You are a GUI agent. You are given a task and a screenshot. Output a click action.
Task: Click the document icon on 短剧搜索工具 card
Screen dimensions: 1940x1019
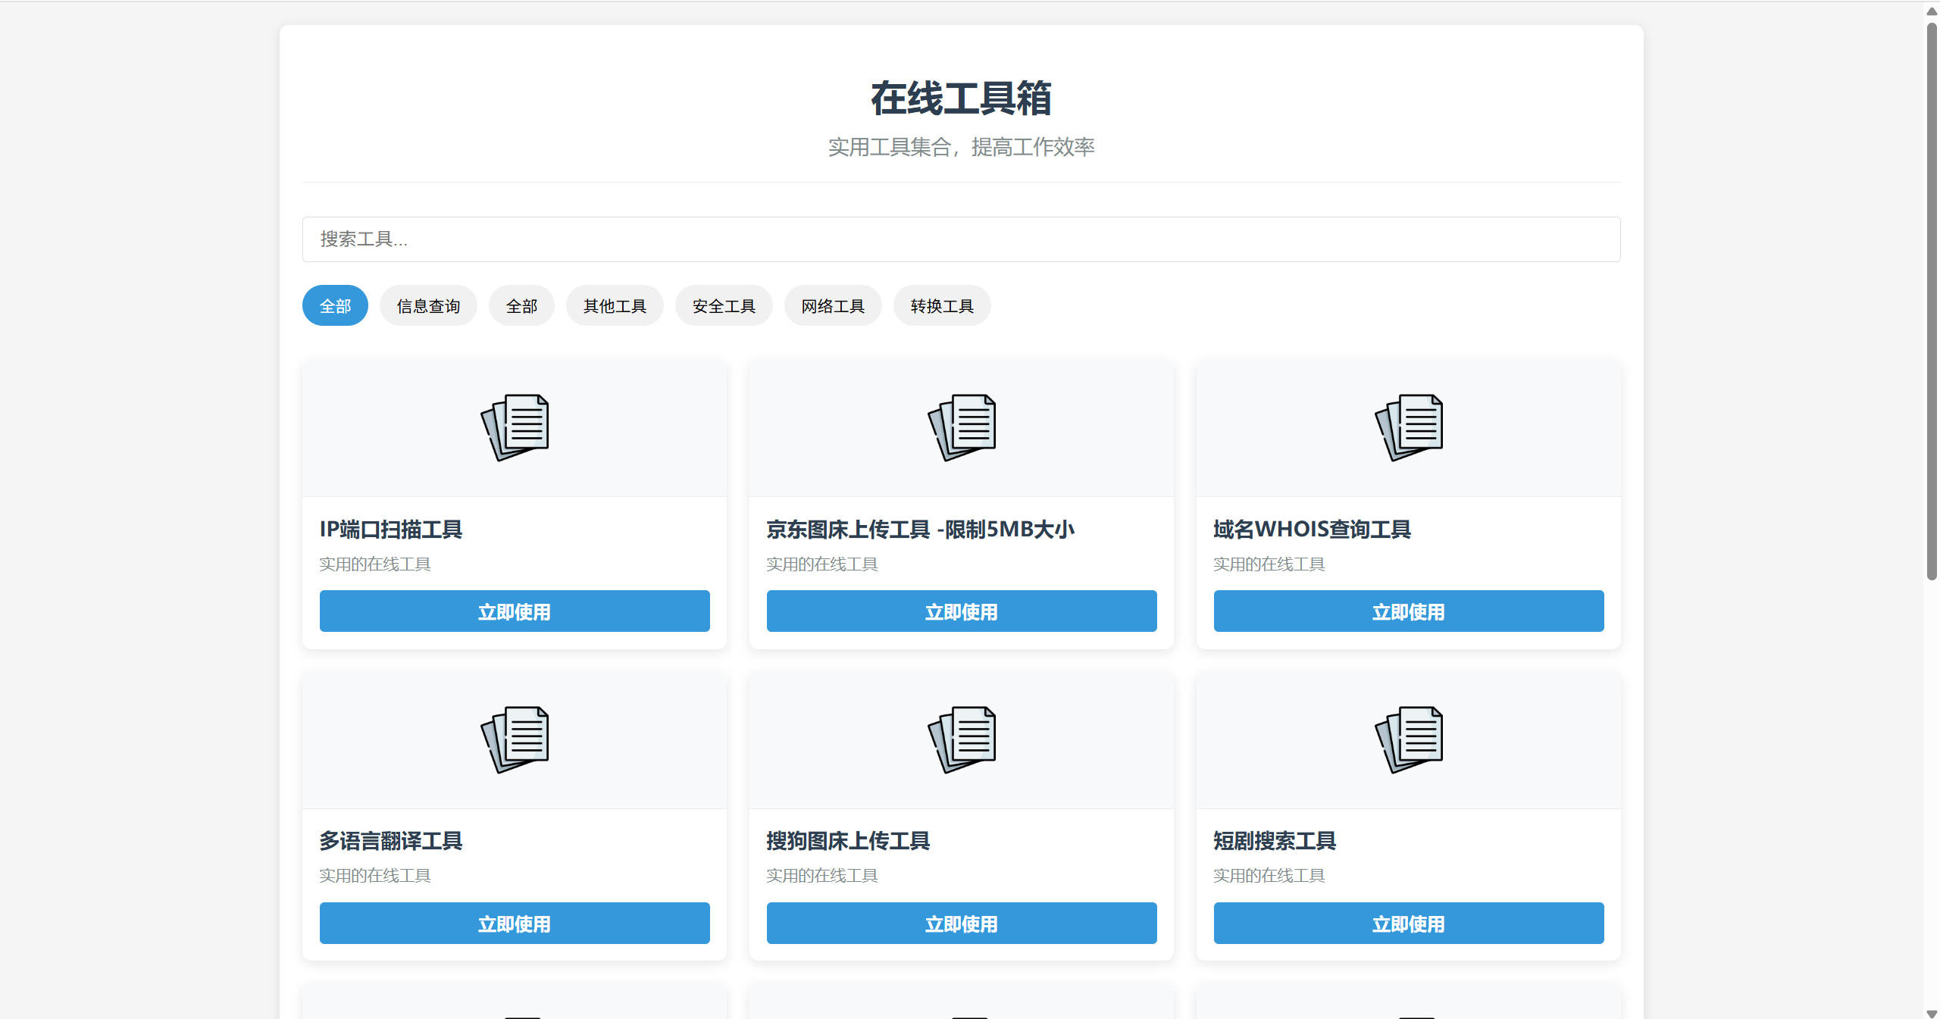(1409, 739)
